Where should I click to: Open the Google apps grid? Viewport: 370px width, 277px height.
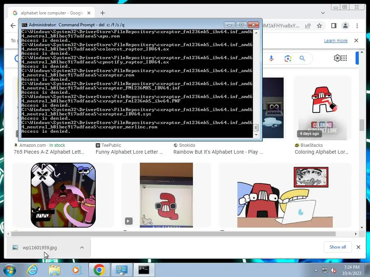click(344, 58)
